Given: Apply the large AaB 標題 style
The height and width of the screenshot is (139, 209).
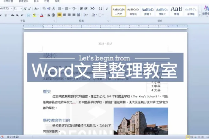Looking at the screenshot, I should coord(176,11).
